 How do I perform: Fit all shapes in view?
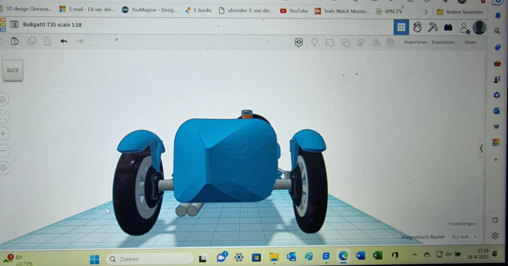(3, 116)
